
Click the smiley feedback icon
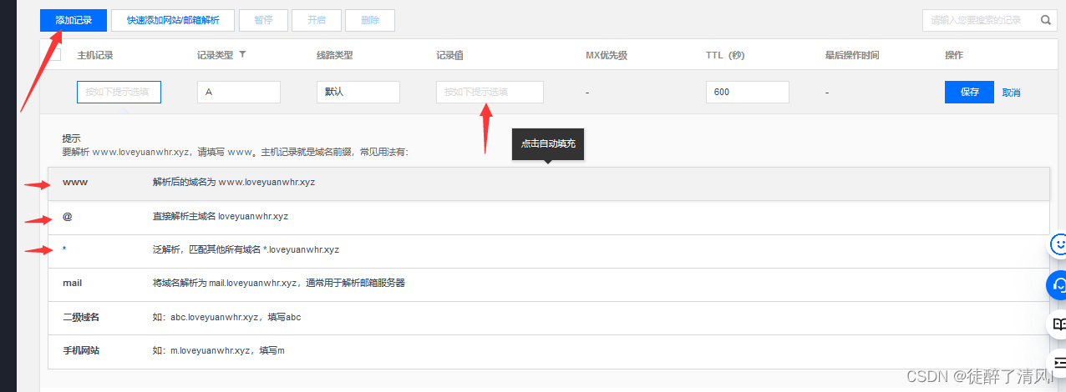point(1058,244)
